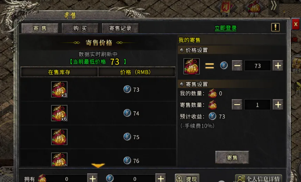Open the monthly card icon in top bar
The width and height of the screenshot is (301, 182).
click(226, 8)
